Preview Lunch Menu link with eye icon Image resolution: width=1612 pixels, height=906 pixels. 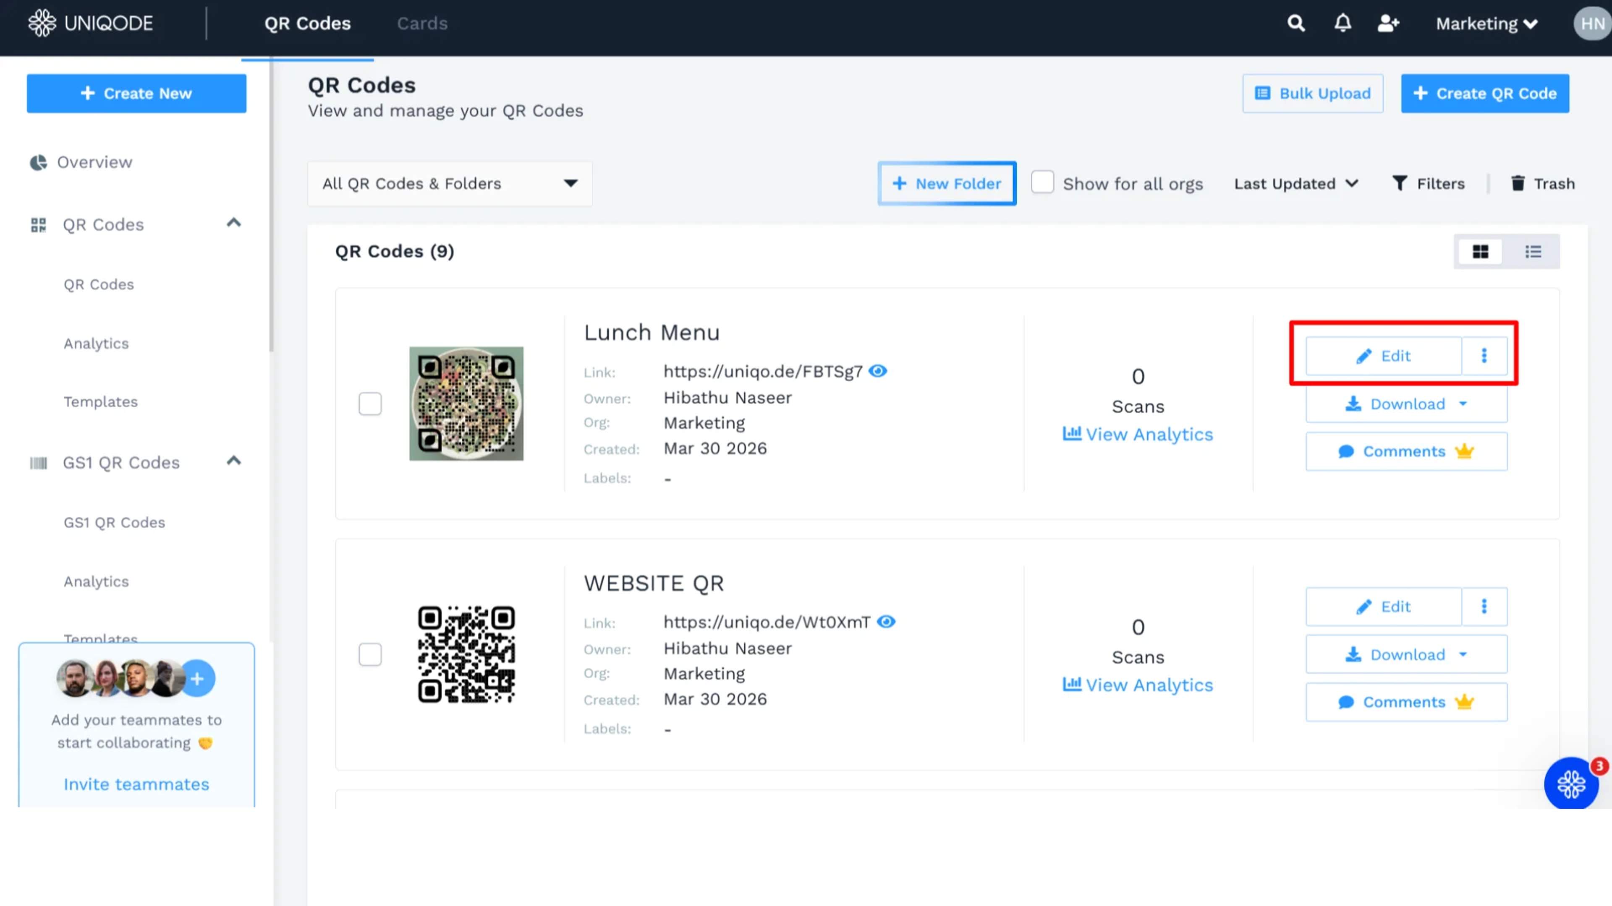point(878,371)
